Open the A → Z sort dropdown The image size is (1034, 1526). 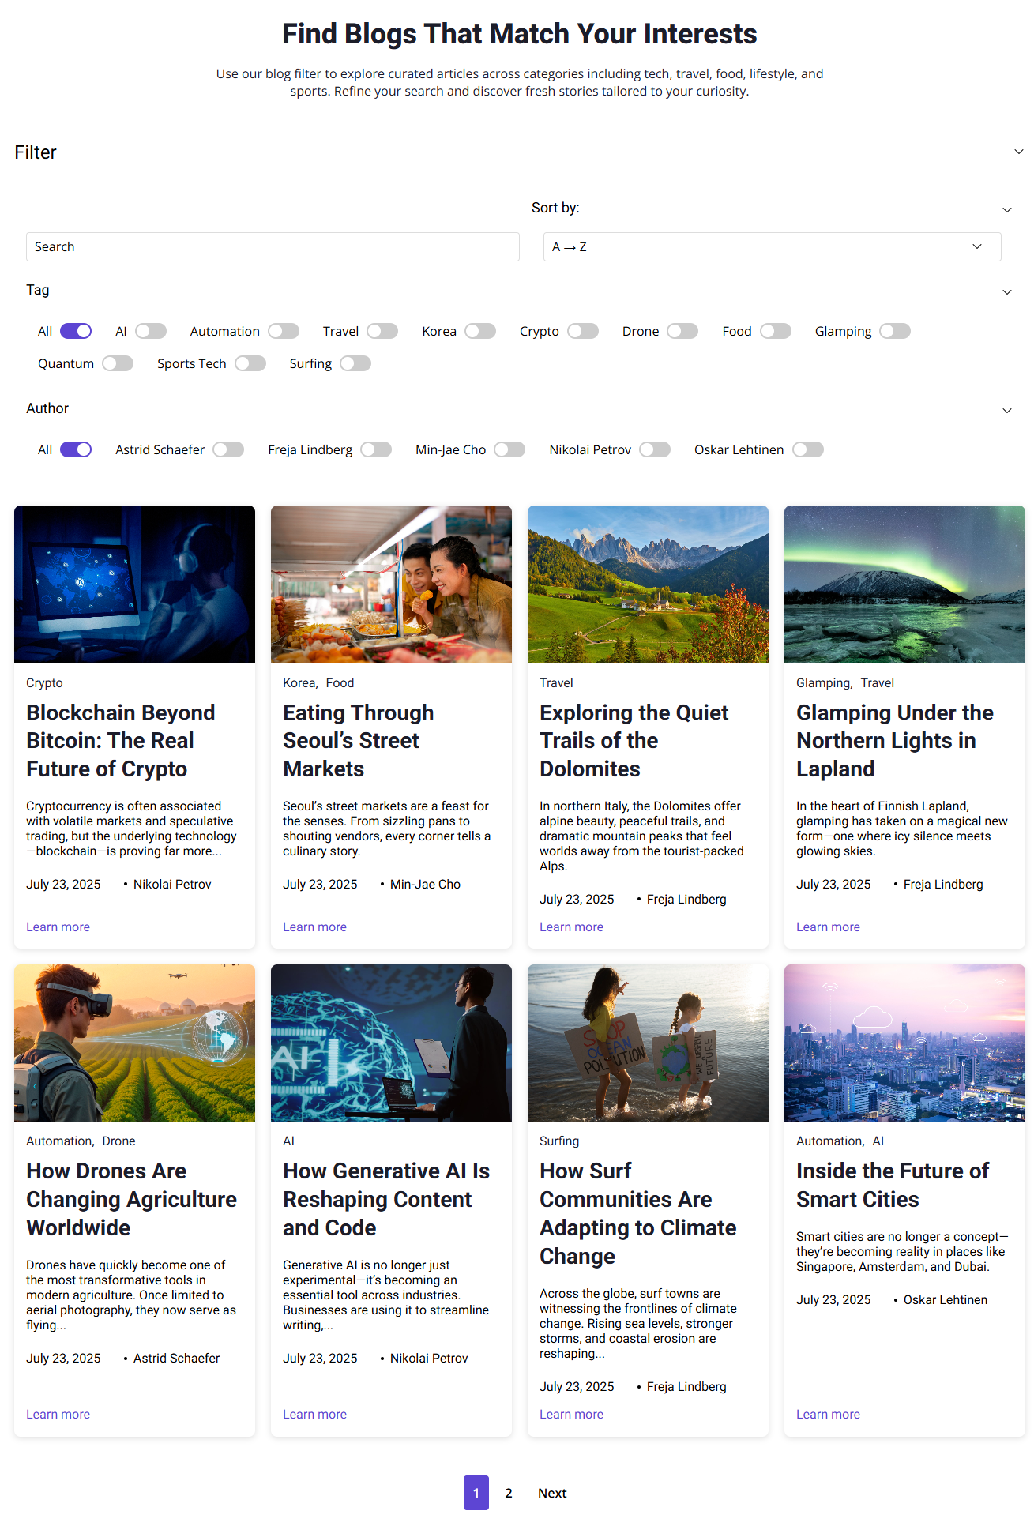771,246
